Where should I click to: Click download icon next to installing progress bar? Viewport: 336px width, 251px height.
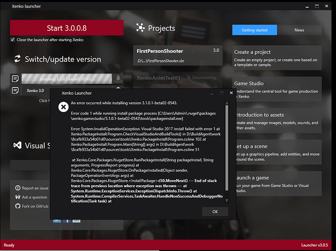pos(118,79)
